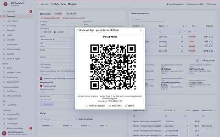The height and width of the screenshot is (137, 220).
Task: Click the Urkunden document icon
Action: tap(4, 40)
